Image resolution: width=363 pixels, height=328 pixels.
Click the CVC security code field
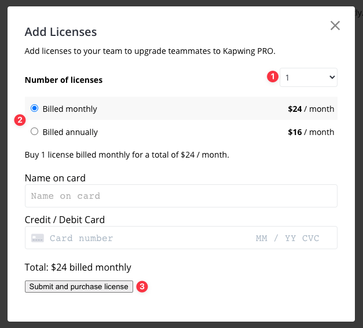pos(310,238)
